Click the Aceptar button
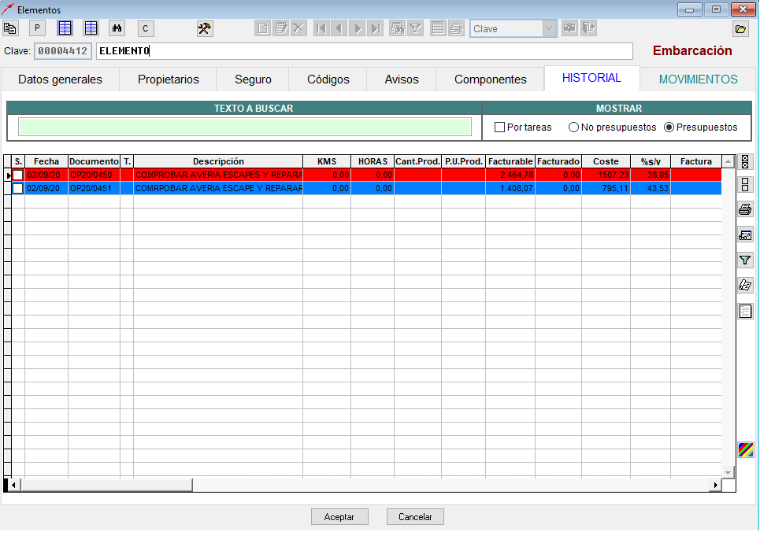The width and height of the screenshot is (760, 554). point(339,517)
